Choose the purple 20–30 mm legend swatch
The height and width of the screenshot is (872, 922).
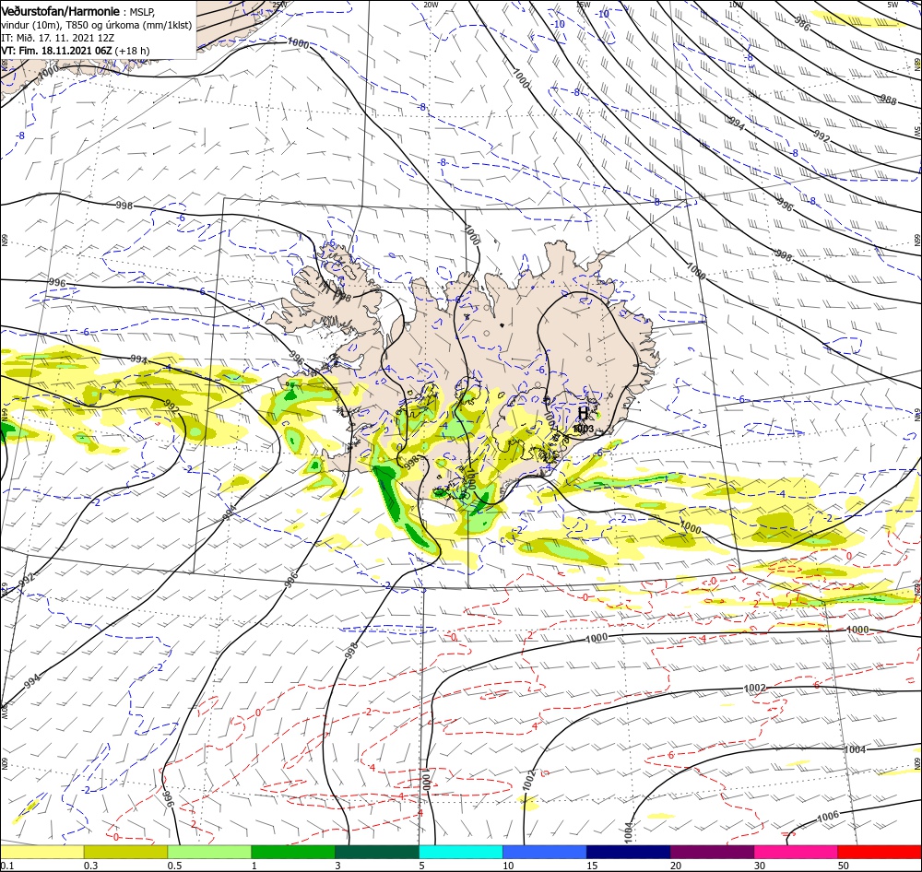(712, 852)
